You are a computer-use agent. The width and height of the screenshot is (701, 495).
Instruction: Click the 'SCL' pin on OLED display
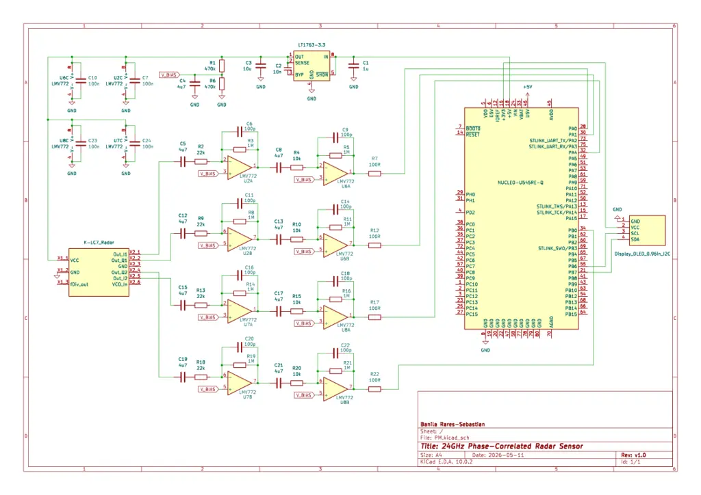[635, 233]
